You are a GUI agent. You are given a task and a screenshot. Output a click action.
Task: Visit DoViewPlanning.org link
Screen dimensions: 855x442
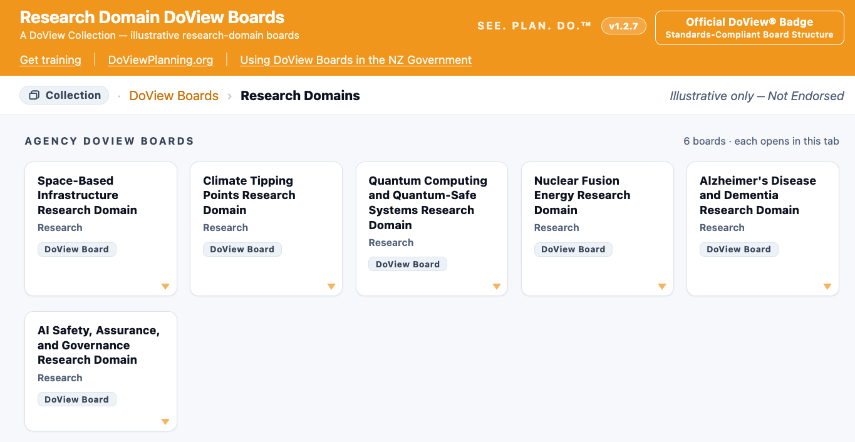160,60
